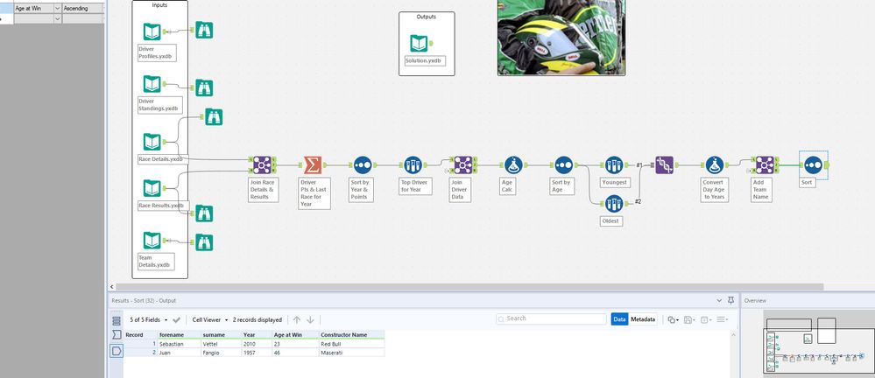Switch to the Metadata tab
The image size is (875, 378).
click(x=643, y=319)
